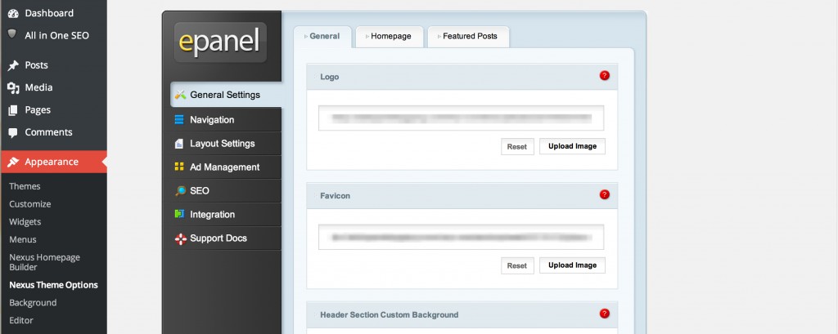This screenshot has width=838, height=334.
Task: Open the Integration section
Action: [226, 215]
